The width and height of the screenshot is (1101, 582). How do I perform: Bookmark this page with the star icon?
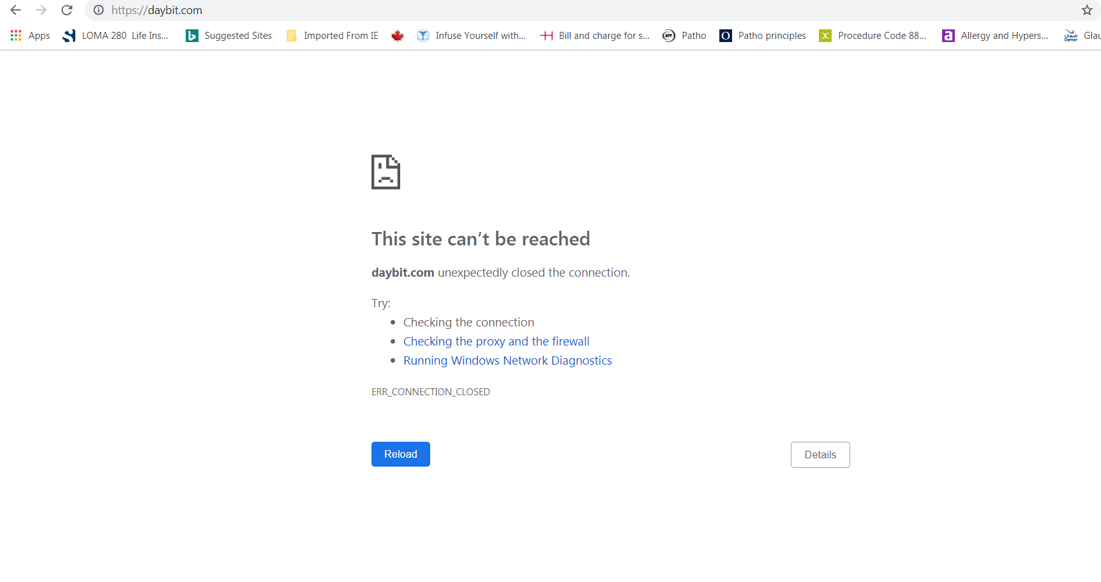[x=1087, y=10]
